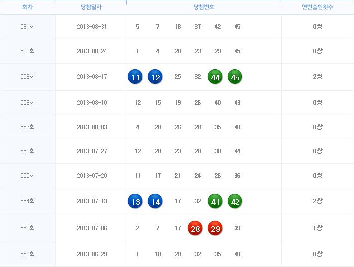Click number 5 in round 561 row
This screenshot has width=354, height=267.
point(138,27)
